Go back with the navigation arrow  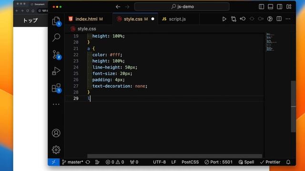pyautogui.click(x=118, y=7)
